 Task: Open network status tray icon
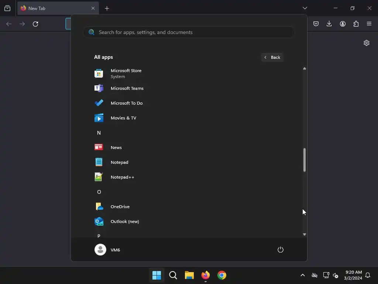pos(326,275)
